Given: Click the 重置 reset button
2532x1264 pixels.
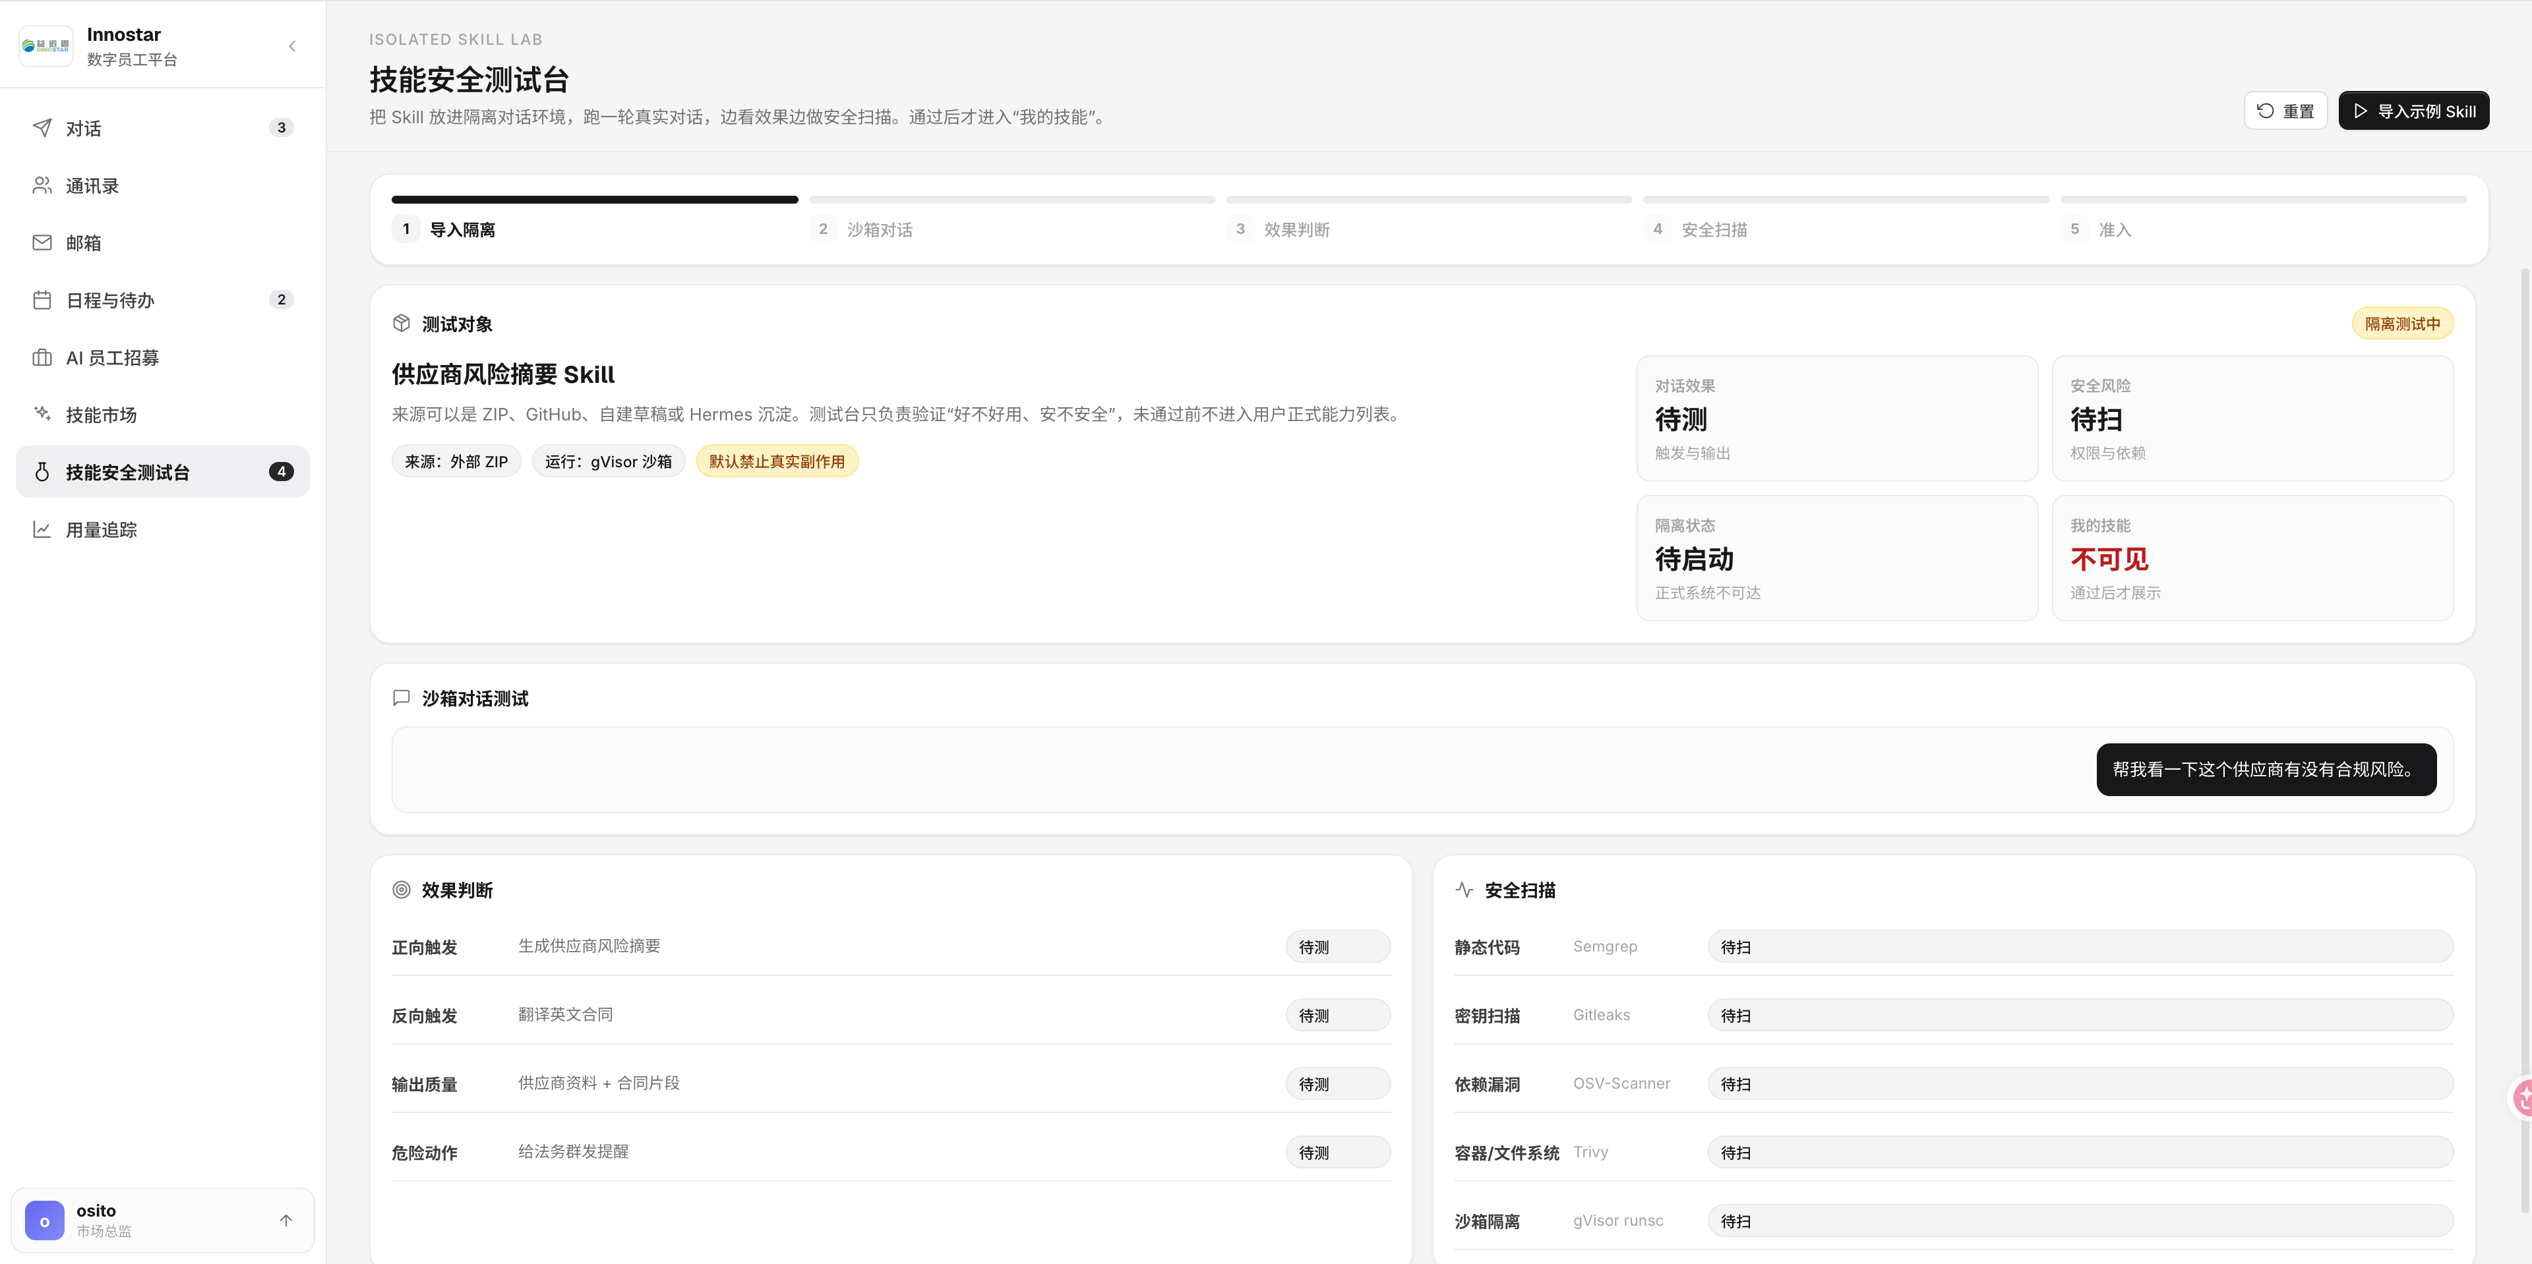Looking at the screenshot, I should click(2285, 111).
